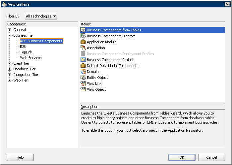This screenshot has width=232, height=165.
Task: Click the Description text area
Action: 152,128
